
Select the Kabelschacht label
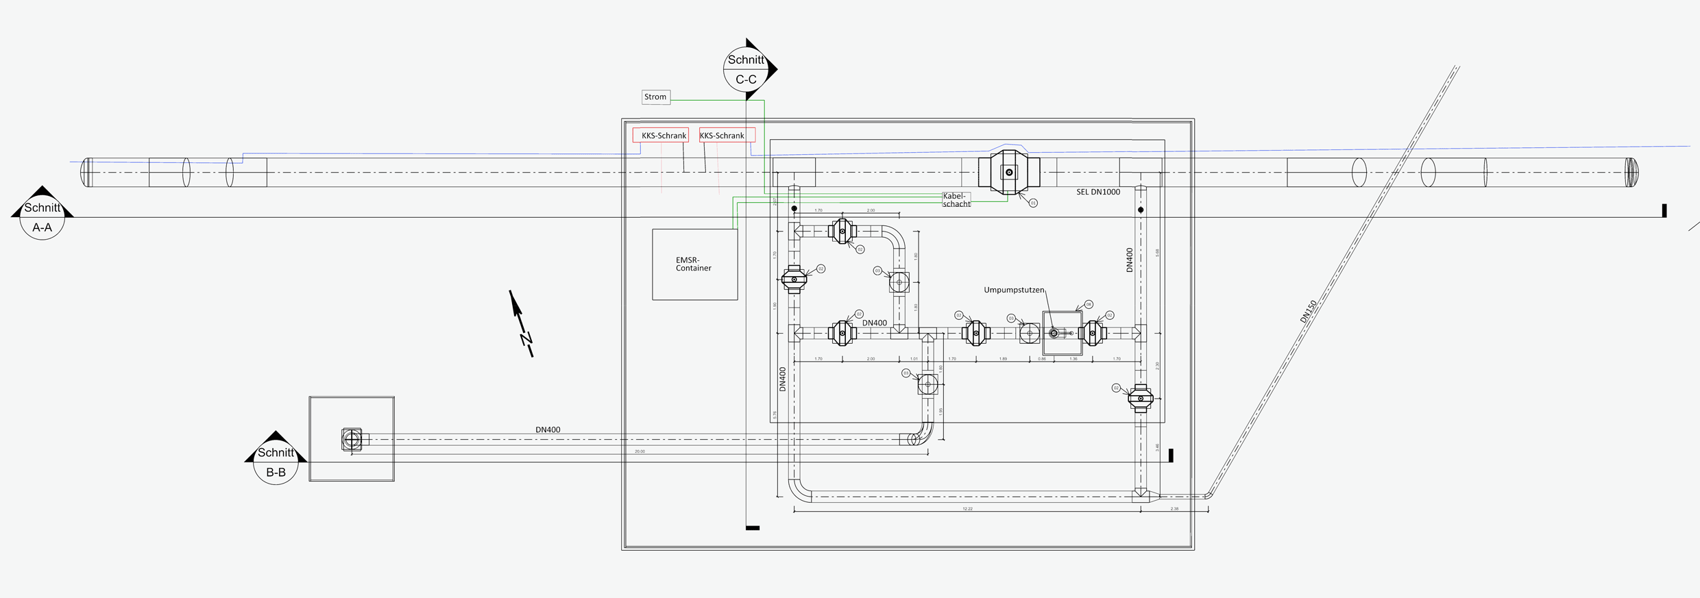pyautogui.click(x=956, y=200)
